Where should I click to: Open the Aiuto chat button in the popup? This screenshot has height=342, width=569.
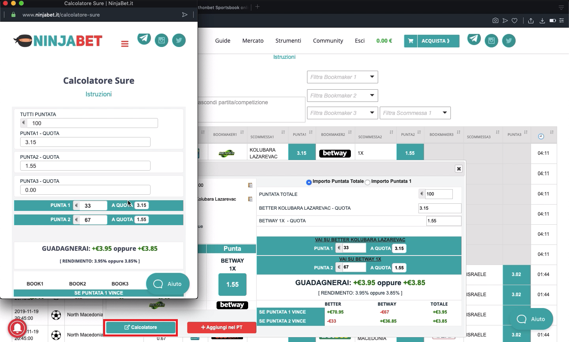[x=168, y=284]
